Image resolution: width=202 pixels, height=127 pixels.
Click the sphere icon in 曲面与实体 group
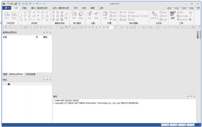[58, 16]
